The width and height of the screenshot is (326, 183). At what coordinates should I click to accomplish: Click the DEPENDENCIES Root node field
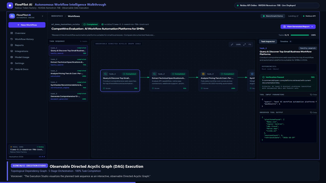[x=288, y=68]
